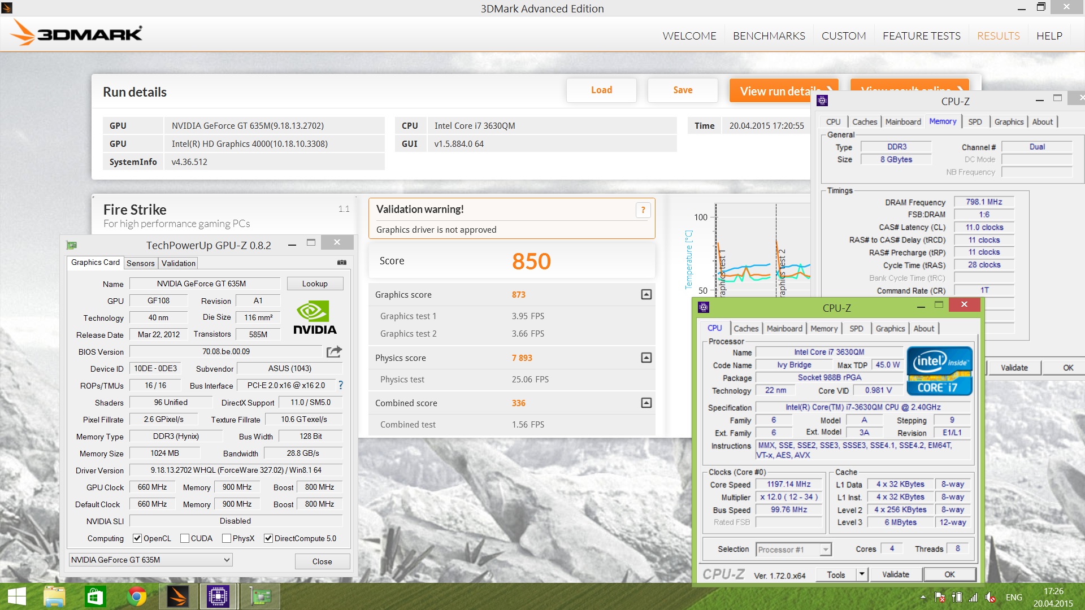The width and height of the screenshot is (1085, 610).
Task: Click the ENG language indicator in tray
Action: coord(1014,597)
